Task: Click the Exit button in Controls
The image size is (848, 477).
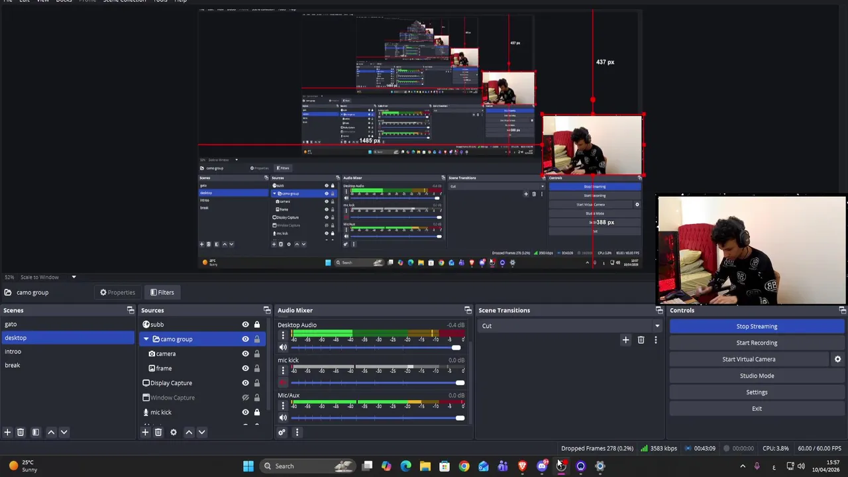Action: click(x=757, y=409)
